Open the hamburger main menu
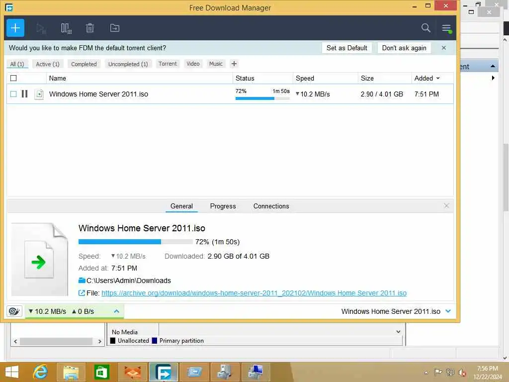The width and height of the screenshot is (509, 382). click(447, 28)
